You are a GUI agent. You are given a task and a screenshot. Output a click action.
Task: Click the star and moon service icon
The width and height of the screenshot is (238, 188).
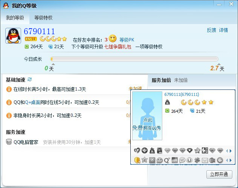[197, 150]
